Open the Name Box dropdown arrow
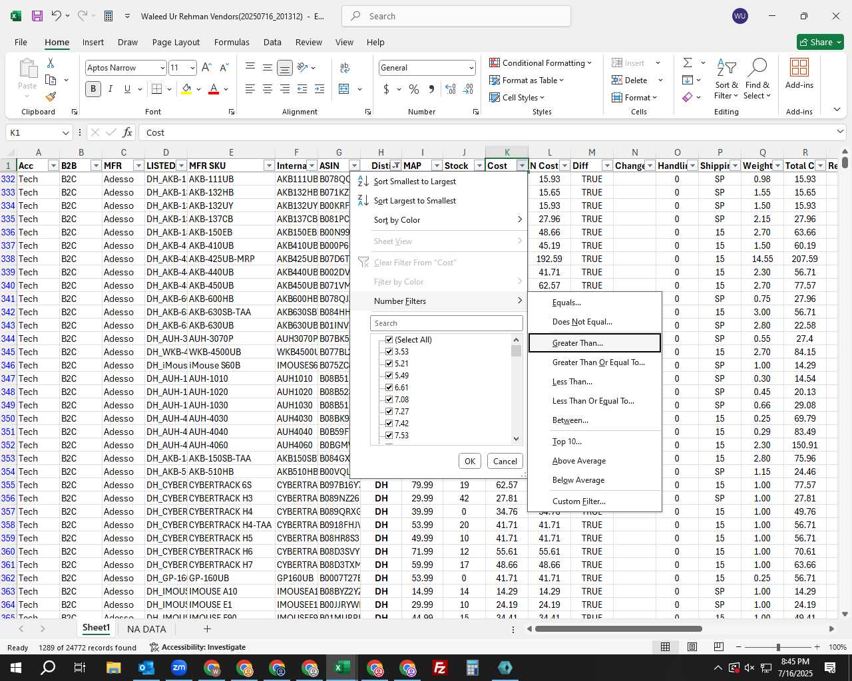This screenshot has height=681, width=852. tap(65, 133)
